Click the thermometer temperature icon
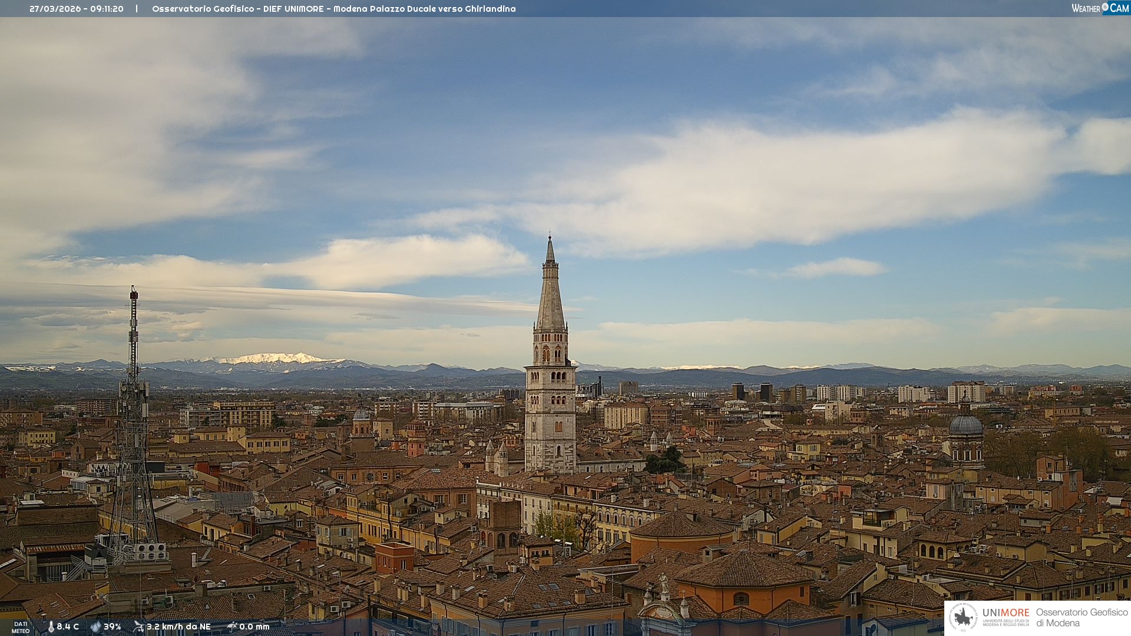The width and height of the screenshot is (1131, 636). click(51, 627)
